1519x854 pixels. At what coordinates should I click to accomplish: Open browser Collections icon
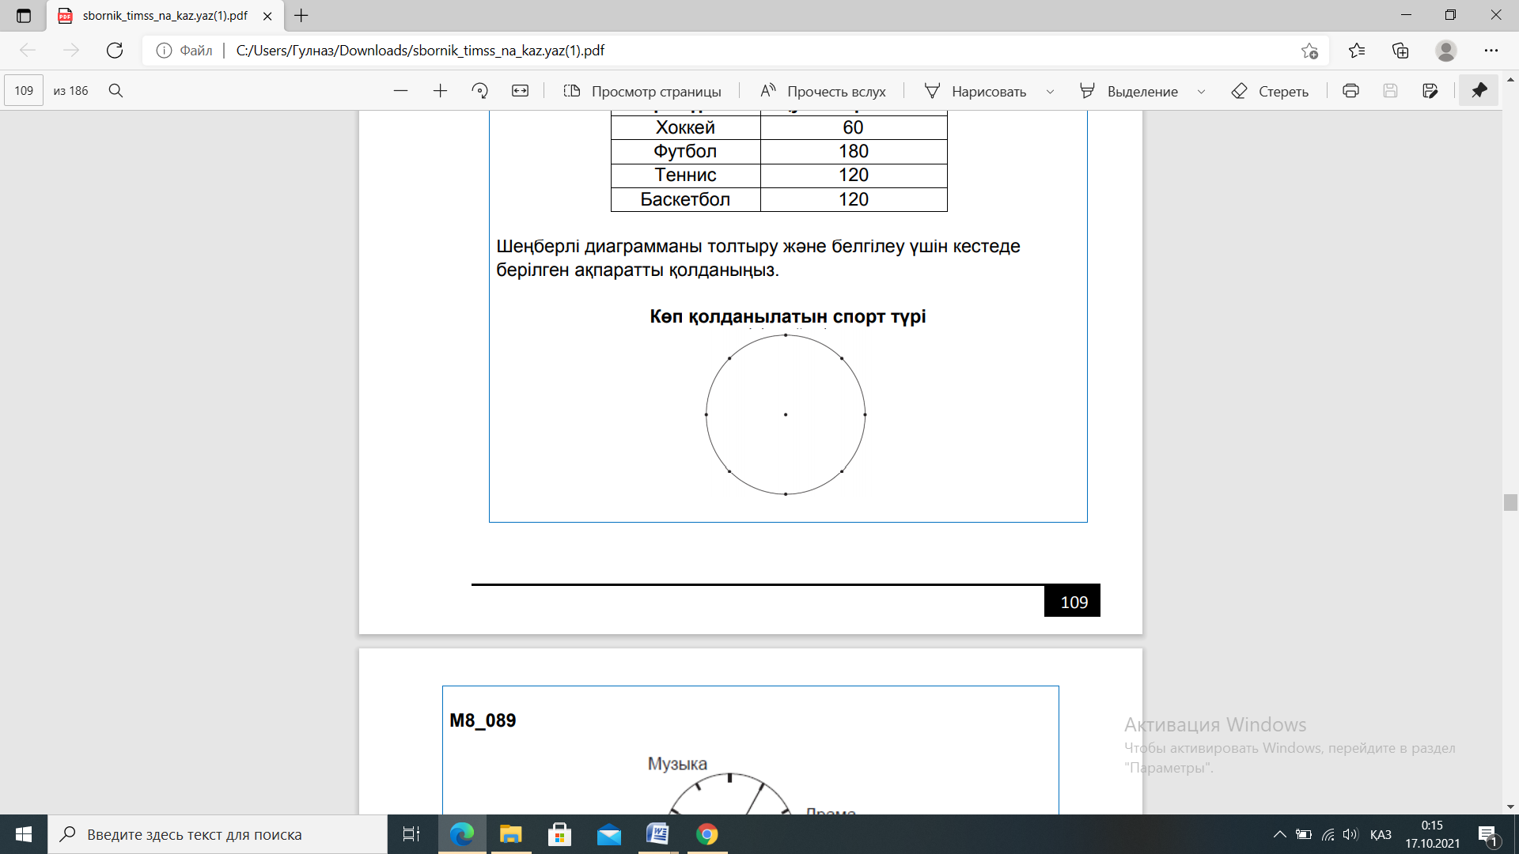click(x=1400, y=51)
